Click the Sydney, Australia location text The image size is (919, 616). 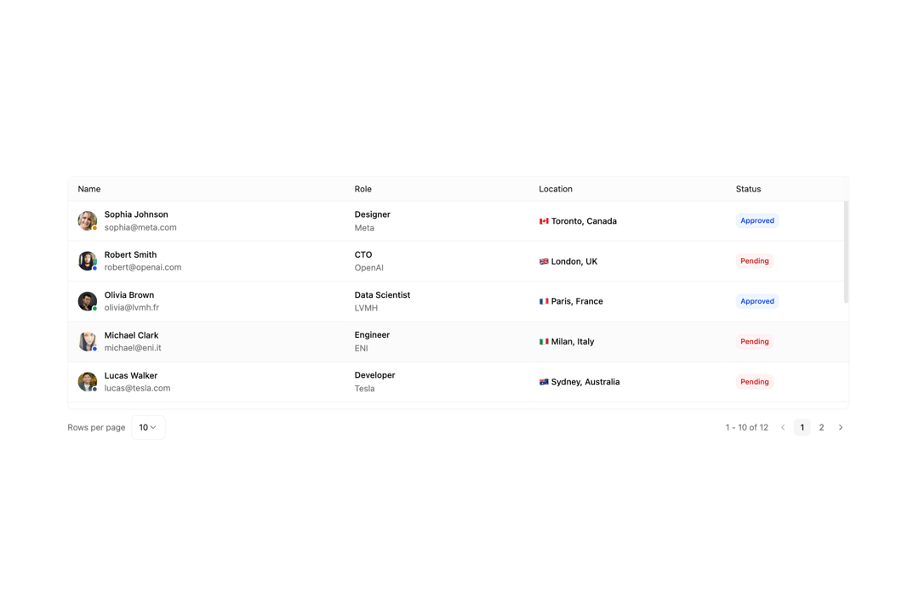click(x=585, y=381)
